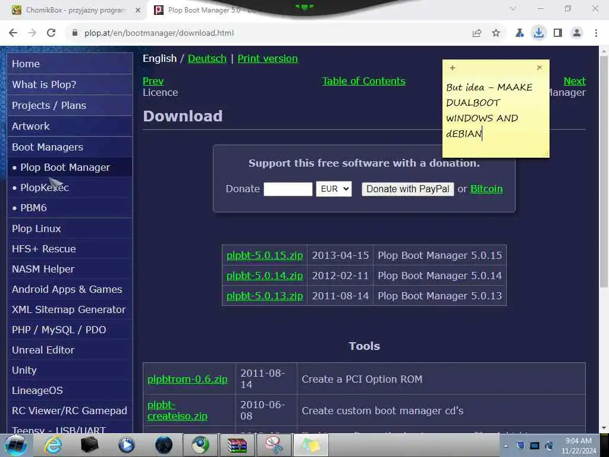Screen dimensions: 609x457
Task: Open HFS+ Rescue sidebar item
Action: pyautogui.click(x=70, y=249)
